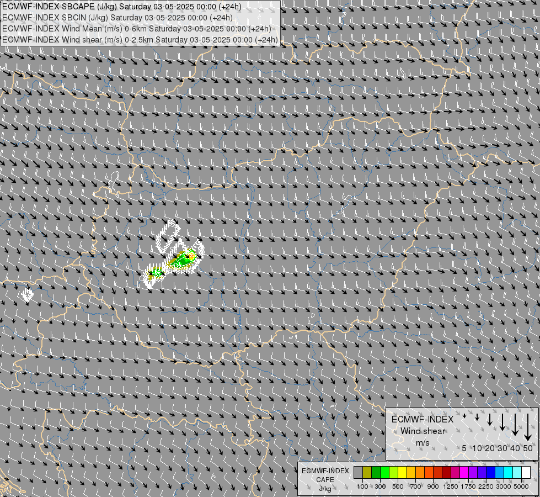
Task: Click the '50' wind shear scale value
Action: click(528, 448)
